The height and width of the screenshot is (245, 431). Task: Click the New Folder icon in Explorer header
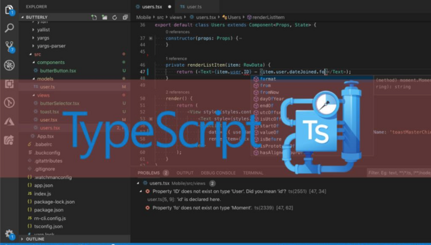(x=104, y=17)
